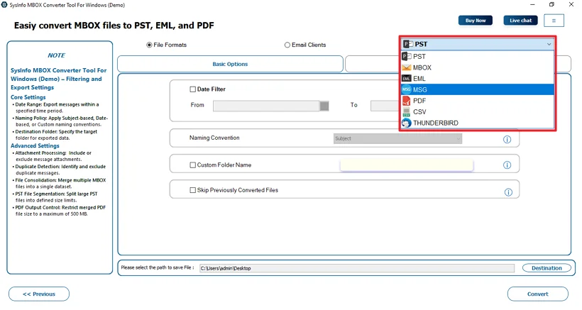This screenshot has width=582, height=310.
Task: Click the PST icon in list
Action: point(407,56)
